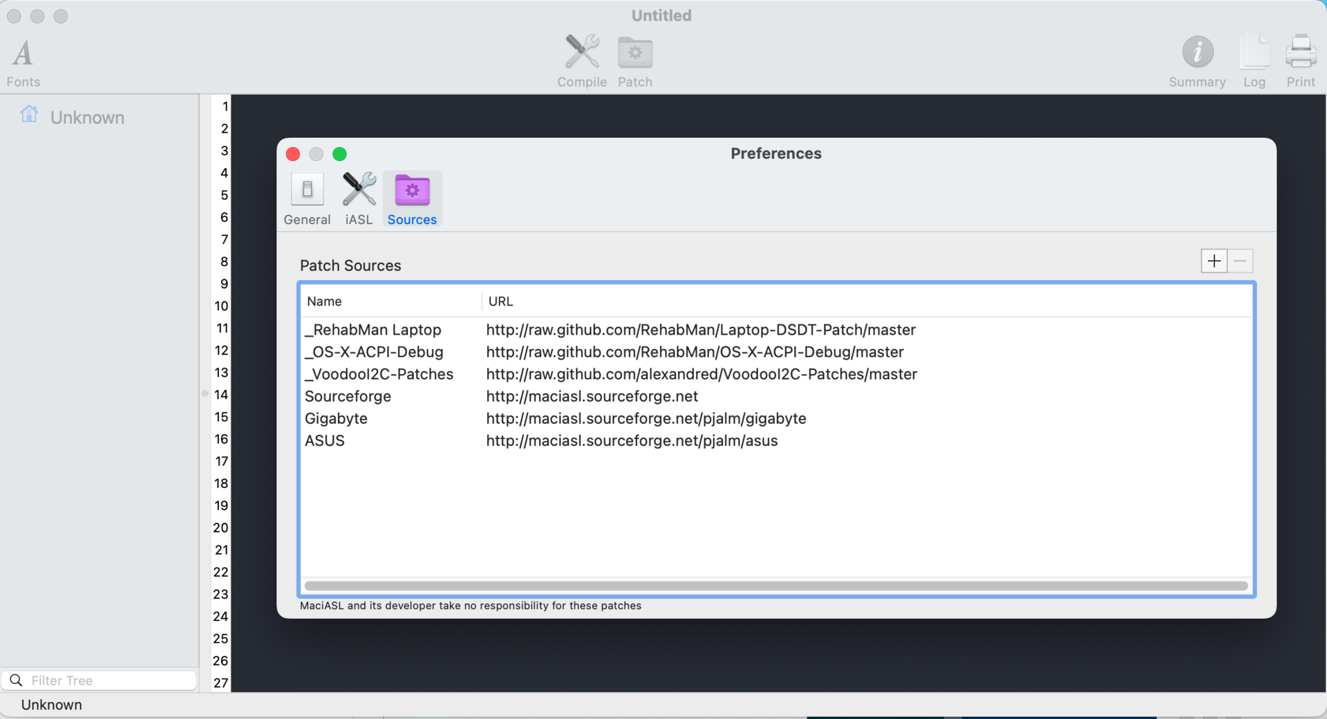The height and width of the screenshot is (719, 1327).
Task: Remove the selected patch source
Action: [1241, 261]
